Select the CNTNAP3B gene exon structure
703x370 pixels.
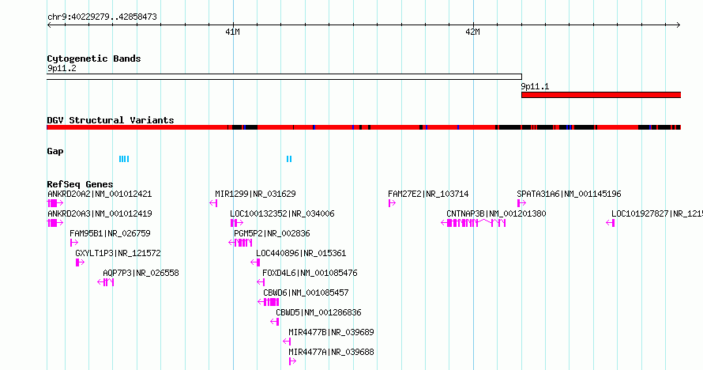[x=473, y=223]
